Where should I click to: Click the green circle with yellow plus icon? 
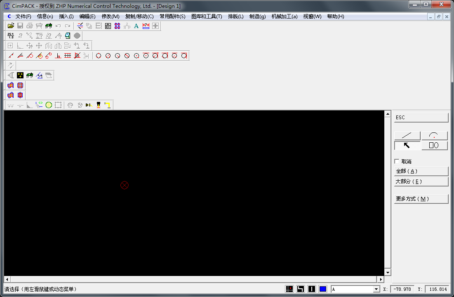click(49, 105)
